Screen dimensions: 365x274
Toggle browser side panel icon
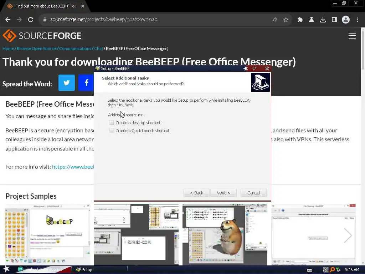pyautogui.click(x=334, y=20)
